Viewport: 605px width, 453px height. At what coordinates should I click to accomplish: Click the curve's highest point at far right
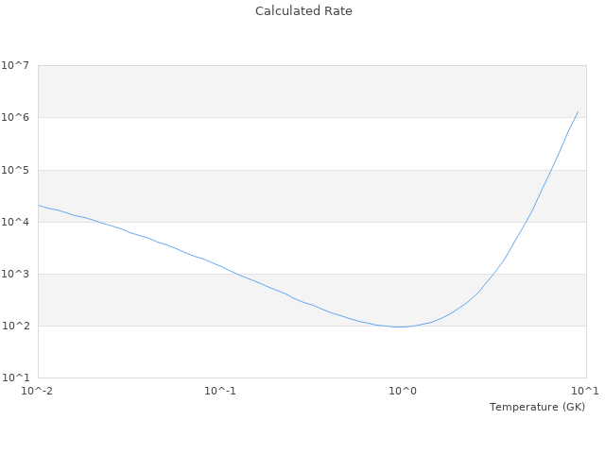[578, 111]
